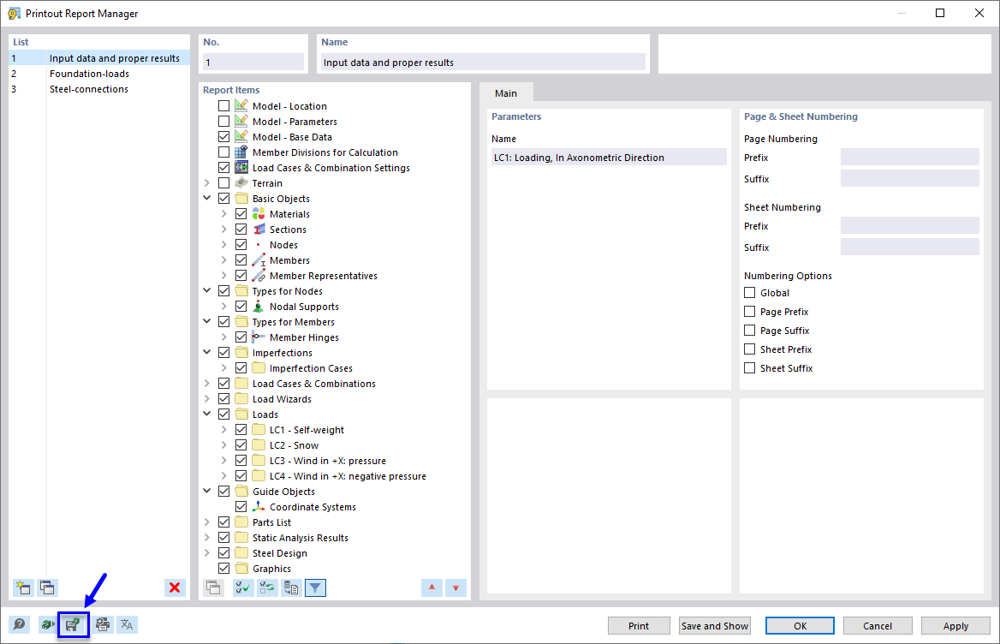The image size is (1000, 644).
Task: Expand the LC1 - Self-weight item
Action: pyautogui.click(x=223, y=429)
